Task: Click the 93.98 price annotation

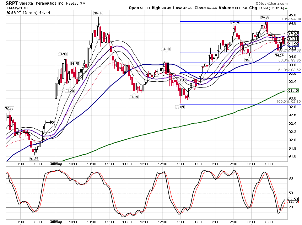Action: click(x=63, y=54)
